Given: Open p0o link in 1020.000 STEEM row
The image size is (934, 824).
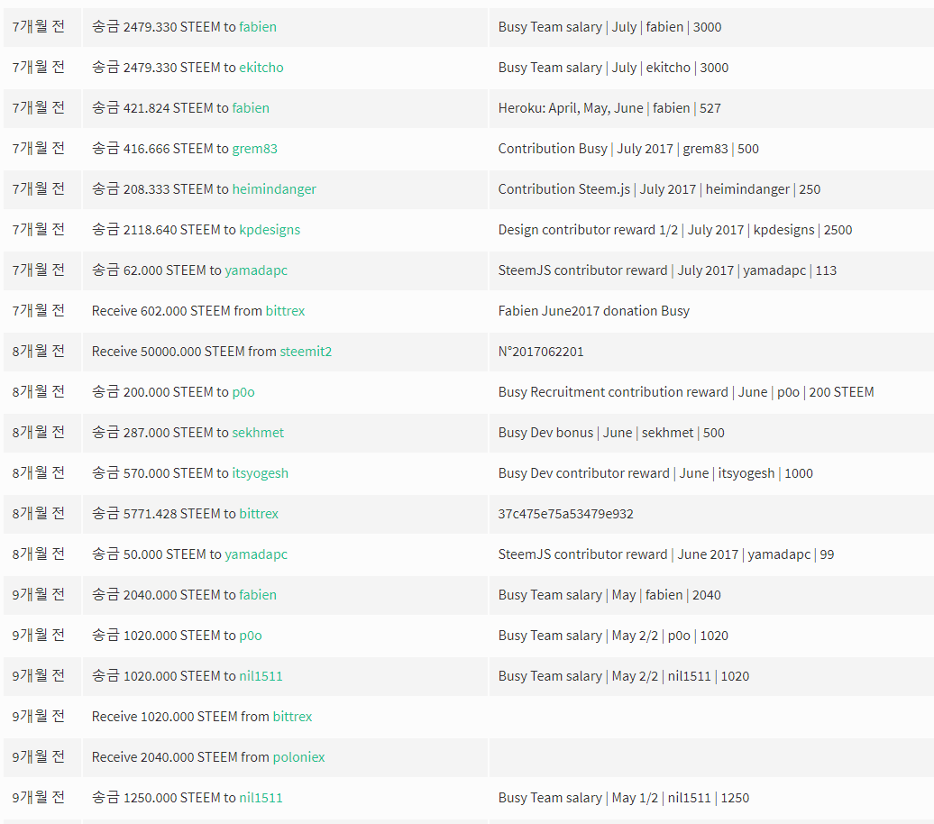Looking at the screenshot, I should click(x=251, y=636).
